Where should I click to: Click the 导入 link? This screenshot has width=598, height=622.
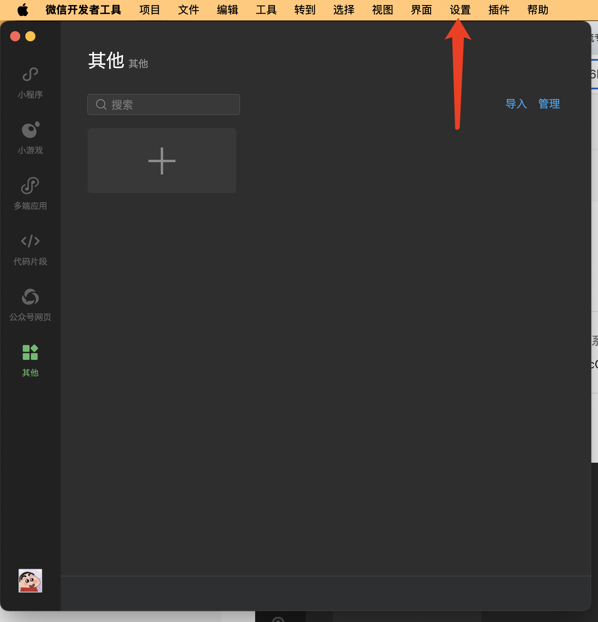(516, 104)
